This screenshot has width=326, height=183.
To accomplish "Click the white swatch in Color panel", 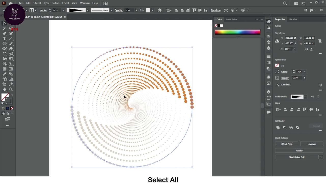I will [222, 26].
